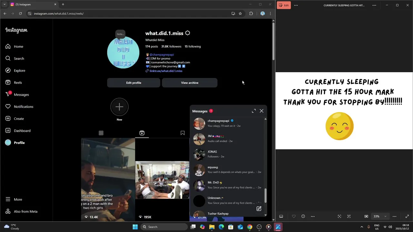Open Dashboard in Instagram sidebar

pyautogui.click(x=18, y=130)
